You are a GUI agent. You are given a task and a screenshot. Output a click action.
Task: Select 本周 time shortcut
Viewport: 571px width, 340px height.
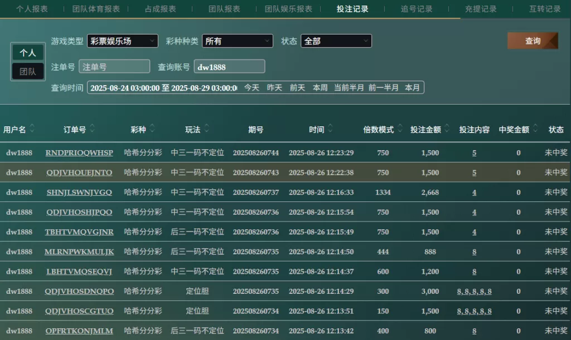(x=321, y=87)
